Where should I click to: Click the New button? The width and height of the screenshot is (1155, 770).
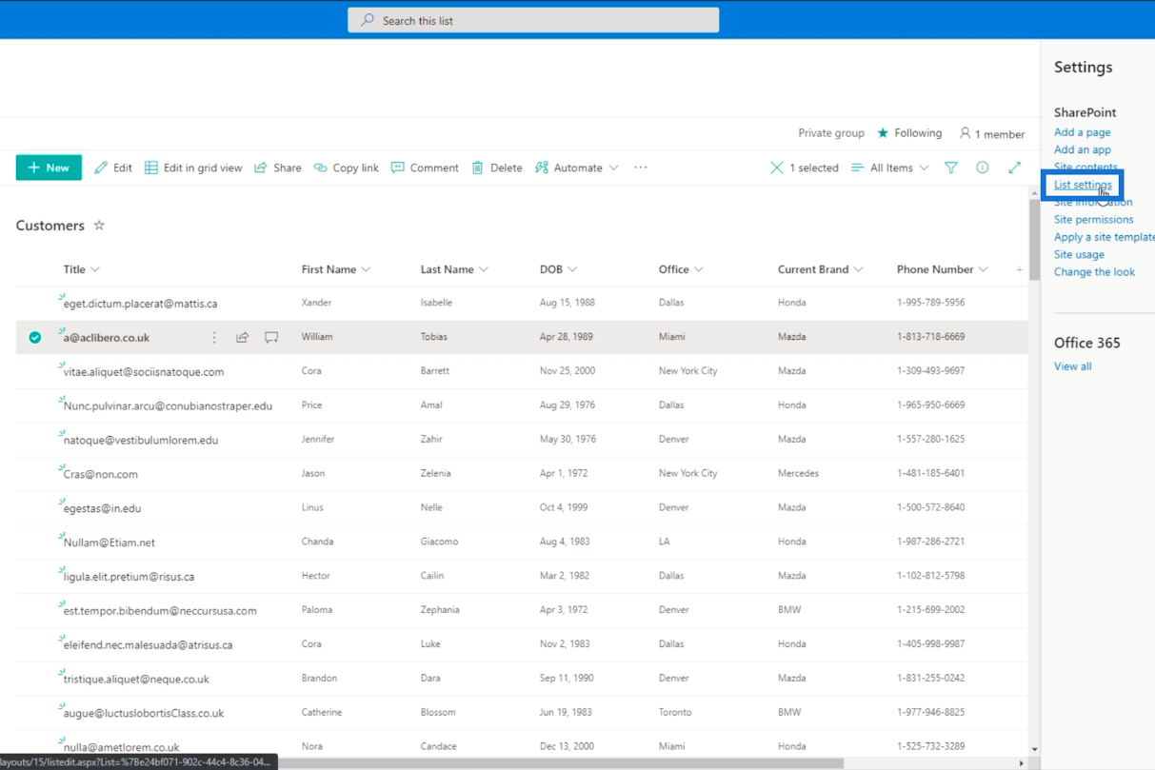[x=49, y=168]
